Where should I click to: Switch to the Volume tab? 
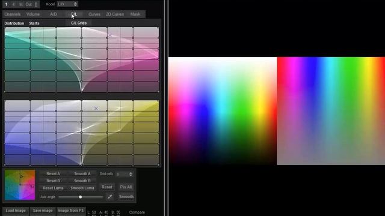tap(33, 14)
